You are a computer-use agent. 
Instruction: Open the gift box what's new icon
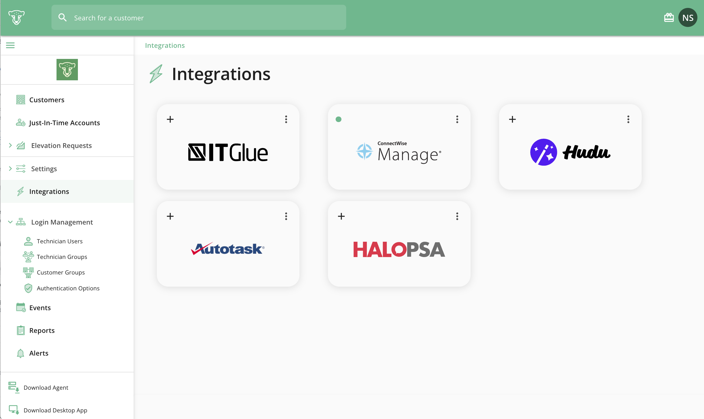coord(669,17)
